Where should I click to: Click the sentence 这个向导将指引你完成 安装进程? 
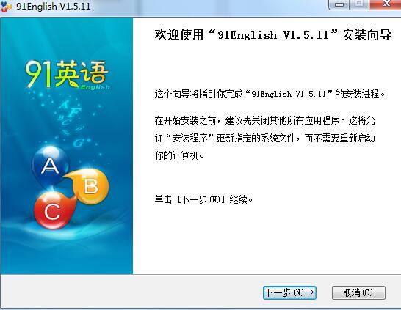[x=270, y=94]
